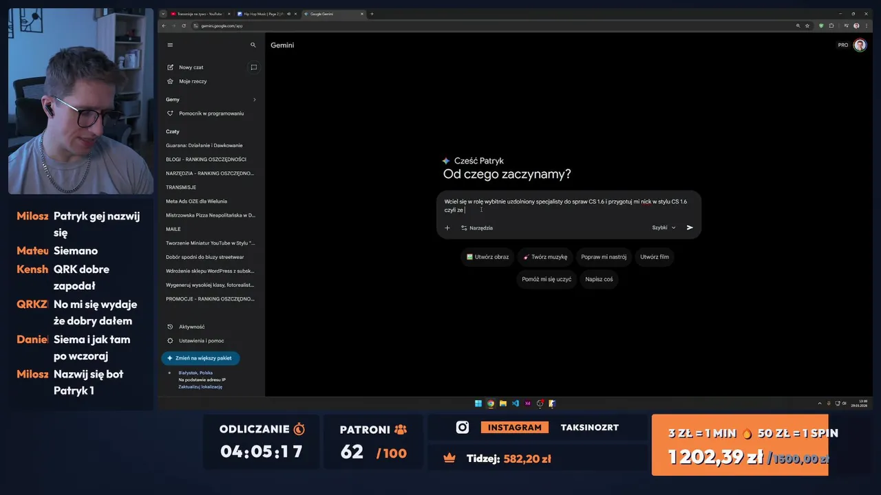Click the Utwórz obraz suggestion chip
The image size is (881, 495).
tap(488, 257)
